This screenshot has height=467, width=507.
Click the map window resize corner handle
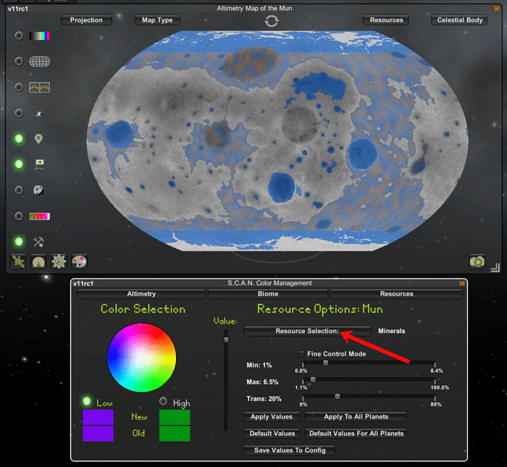point(495,267)
